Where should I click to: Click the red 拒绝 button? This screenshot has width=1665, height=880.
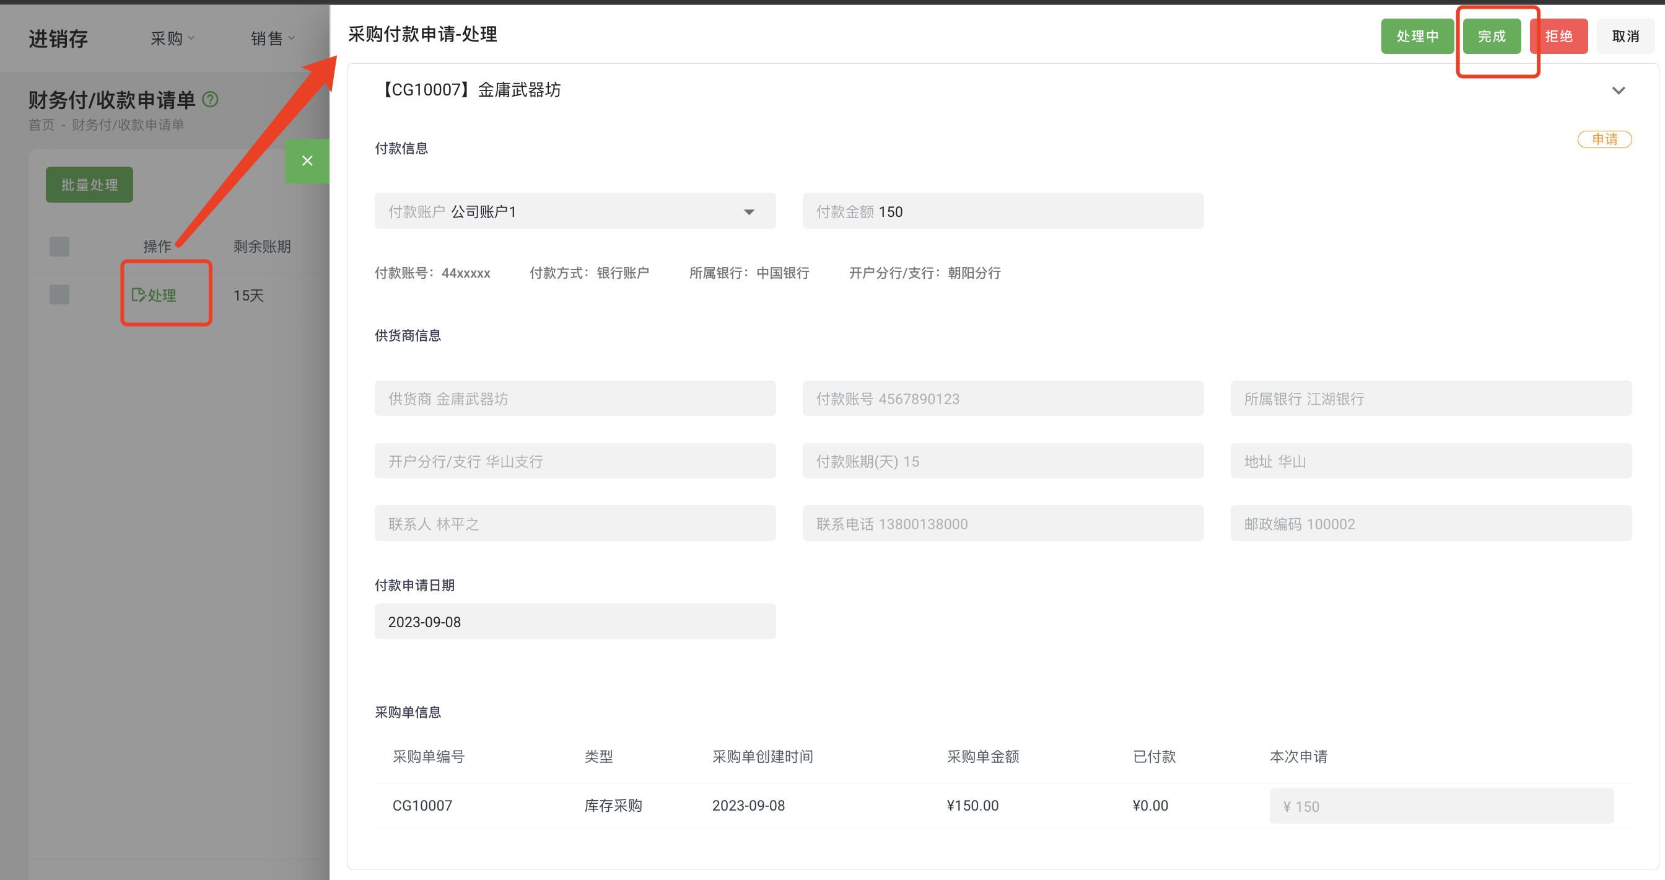tap(1558, 36)
